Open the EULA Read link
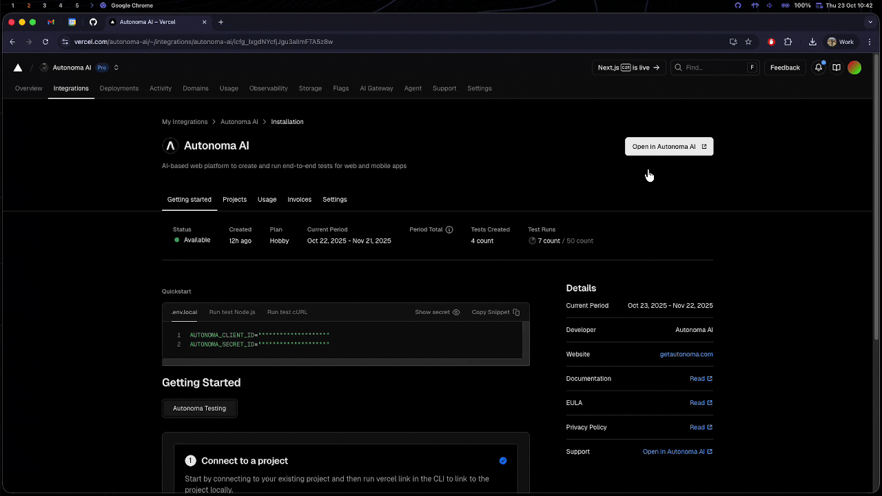Image resolution: width=882 pixels, height=496 pixels. click(701, 403)
